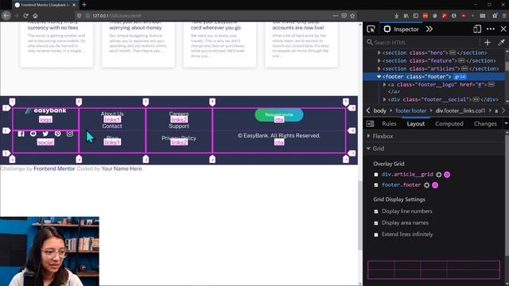
Task: Expand the section class articles node
Action: tap(379, 69)
